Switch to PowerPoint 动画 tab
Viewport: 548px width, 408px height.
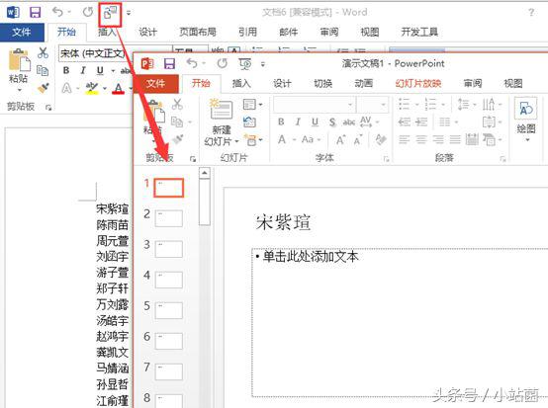363,83
